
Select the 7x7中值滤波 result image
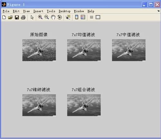[129, 50]
